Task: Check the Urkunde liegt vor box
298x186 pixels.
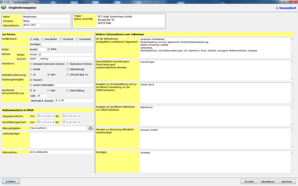Action: 67,74
